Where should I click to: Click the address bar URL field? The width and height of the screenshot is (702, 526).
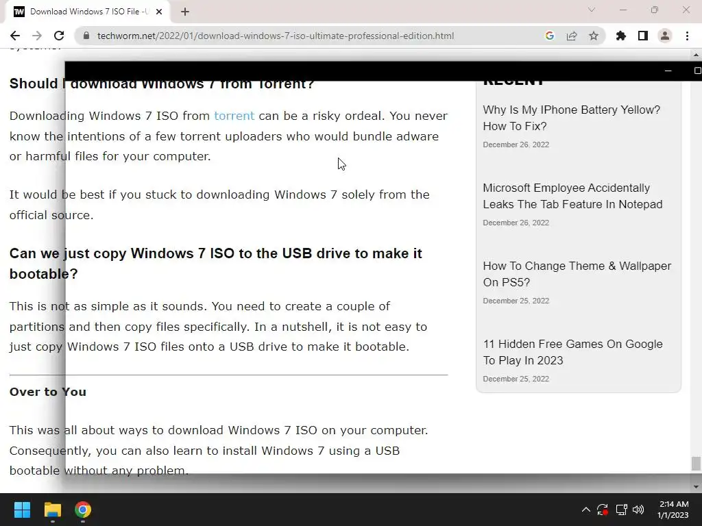tap(276, 36)
